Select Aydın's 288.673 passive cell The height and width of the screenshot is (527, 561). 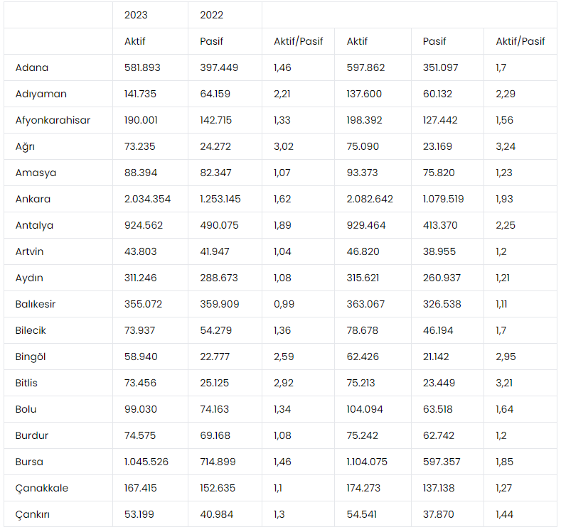pyautogui.click(x=219, y=278)
